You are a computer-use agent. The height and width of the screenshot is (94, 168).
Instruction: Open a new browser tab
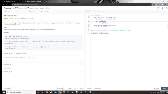46,2
